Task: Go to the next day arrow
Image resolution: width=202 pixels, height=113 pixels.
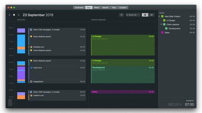Action: tap(18, 15)
